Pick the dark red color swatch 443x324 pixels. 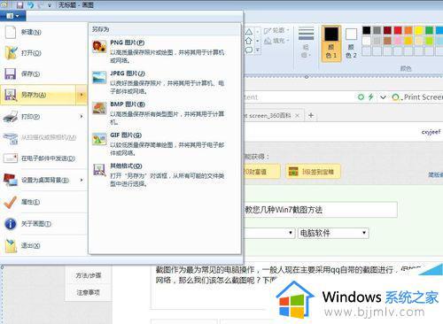(387, 30)
